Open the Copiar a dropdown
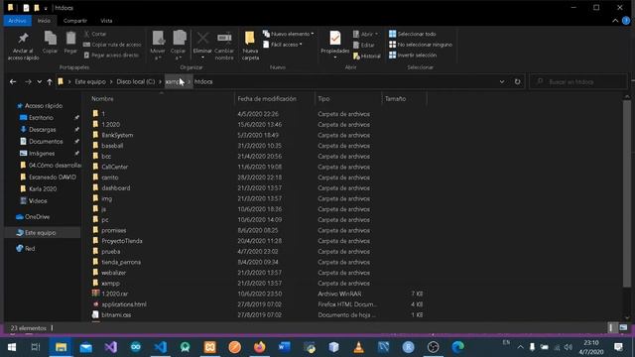 pos(179,46)
